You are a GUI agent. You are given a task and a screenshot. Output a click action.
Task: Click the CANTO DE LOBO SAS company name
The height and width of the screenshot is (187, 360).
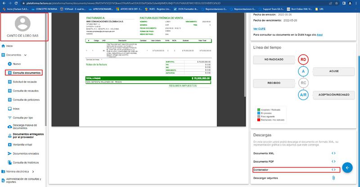(x=22, y=36)
